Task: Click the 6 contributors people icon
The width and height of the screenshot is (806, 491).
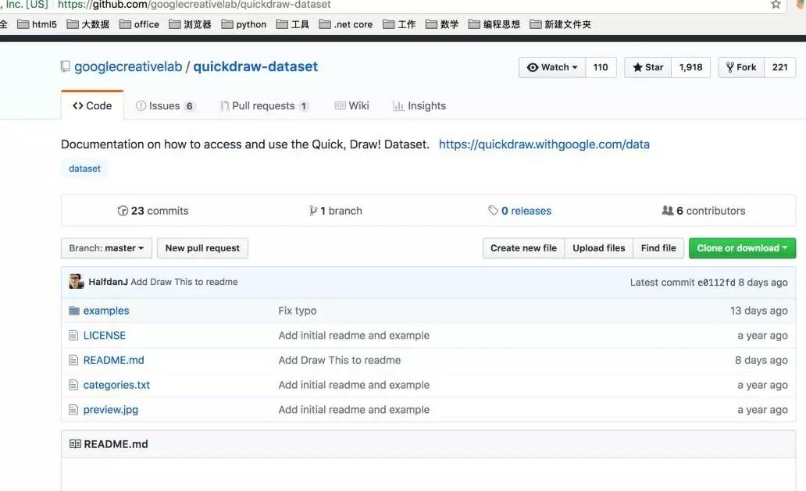Action: click(x=667, y=211)
